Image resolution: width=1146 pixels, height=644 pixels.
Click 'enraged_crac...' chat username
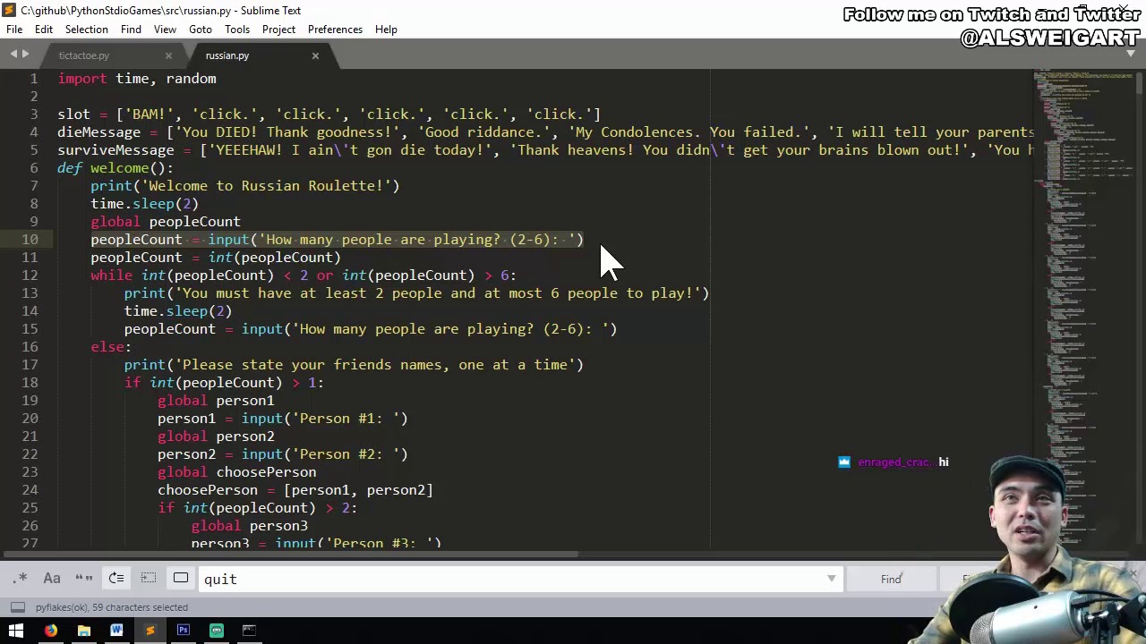pos(896,462)
